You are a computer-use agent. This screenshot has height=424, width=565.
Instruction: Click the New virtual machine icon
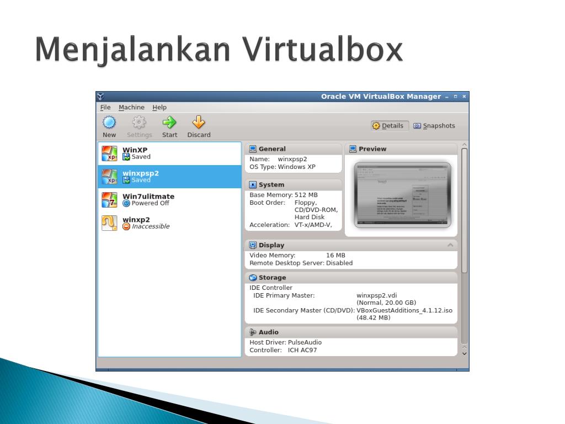[109, 123]
